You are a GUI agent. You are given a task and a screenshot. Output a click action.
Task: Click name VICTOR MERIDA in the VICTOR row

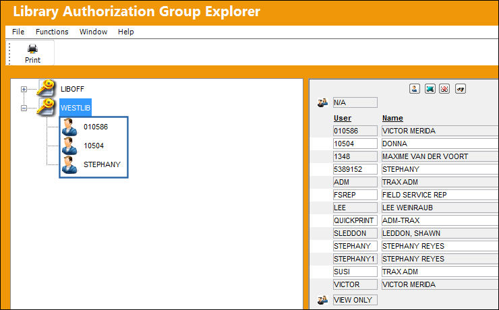pos(440,284)
